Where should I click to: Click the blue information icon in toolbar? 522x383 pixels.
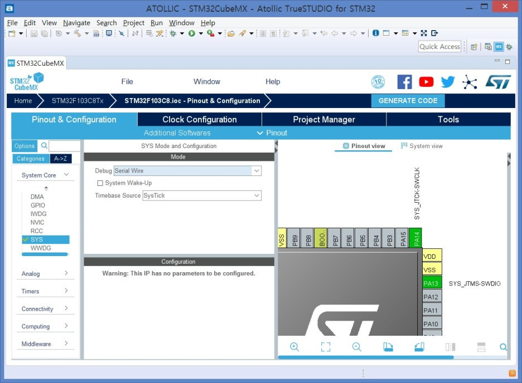(375, 33)
